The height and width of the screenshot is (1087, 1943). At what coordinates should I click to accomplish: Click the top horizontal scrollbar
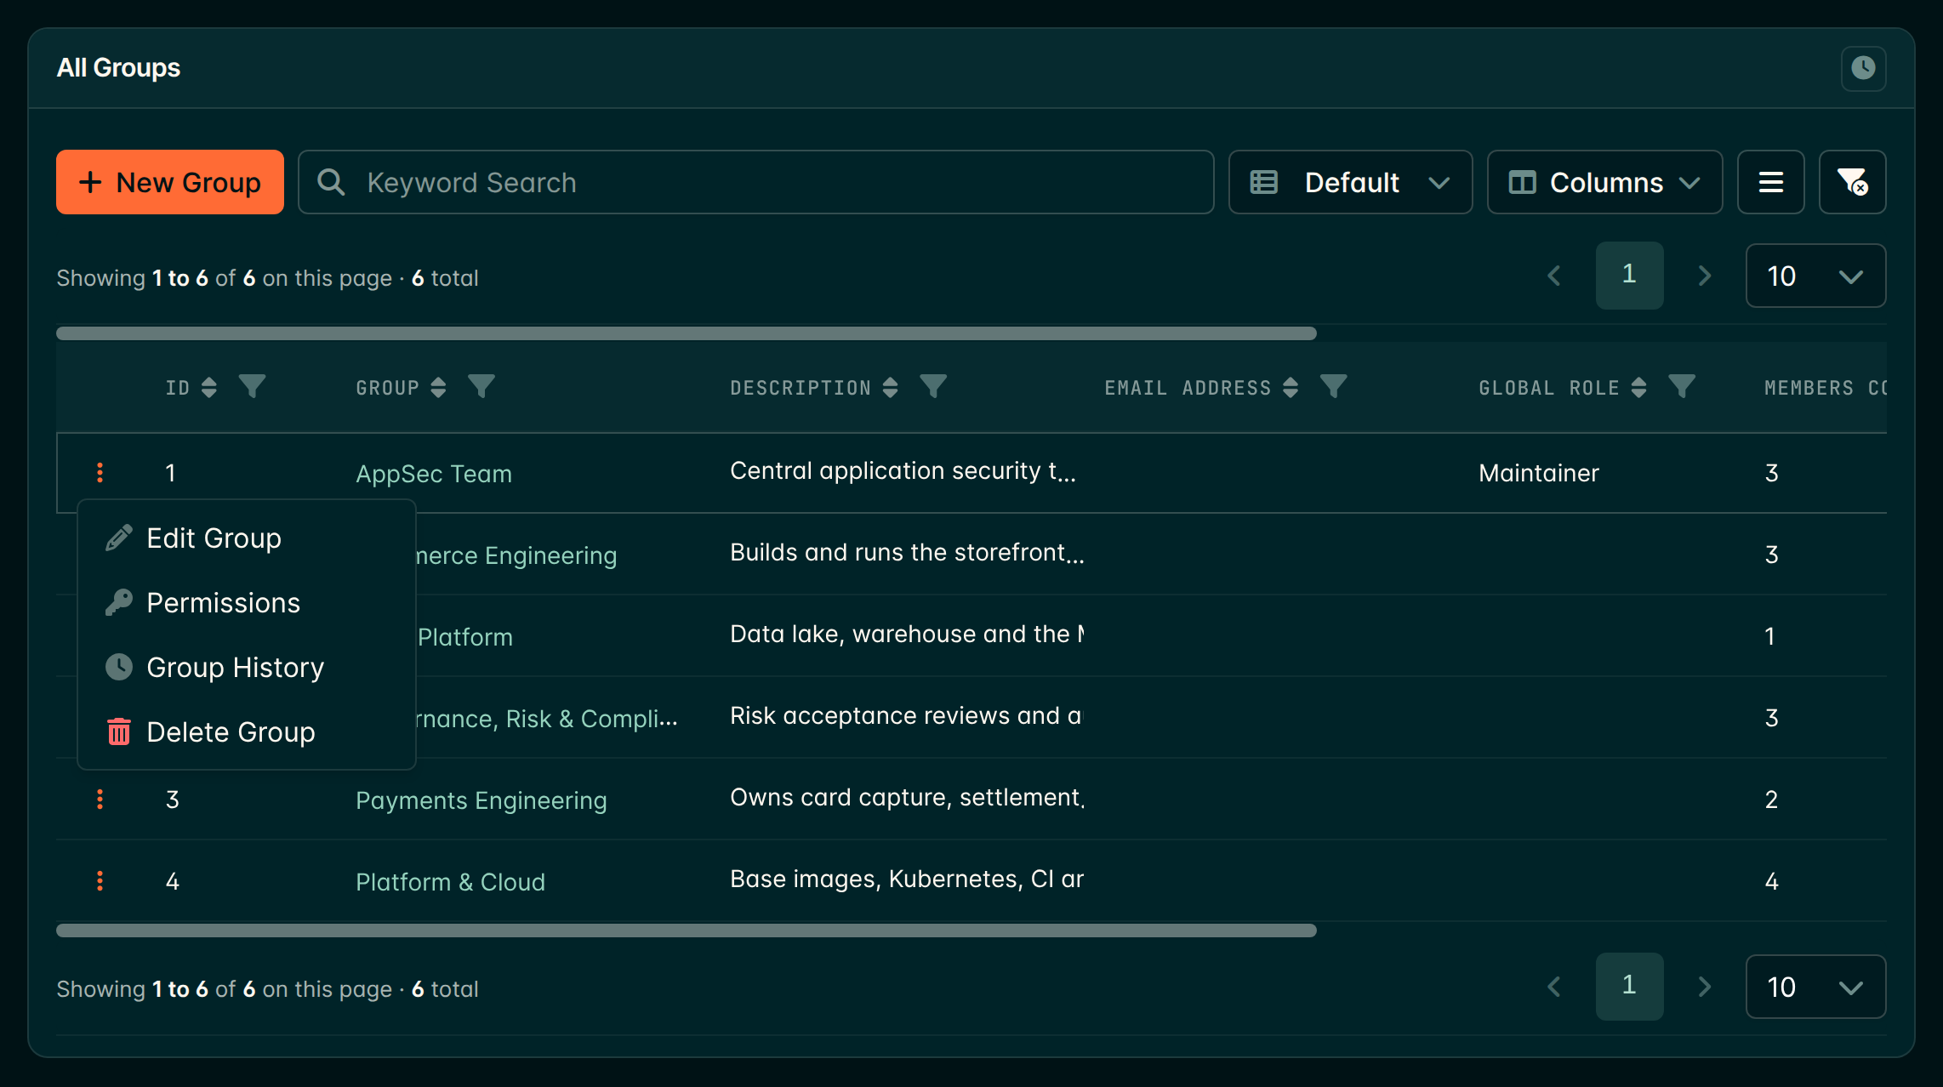(686, 333)
